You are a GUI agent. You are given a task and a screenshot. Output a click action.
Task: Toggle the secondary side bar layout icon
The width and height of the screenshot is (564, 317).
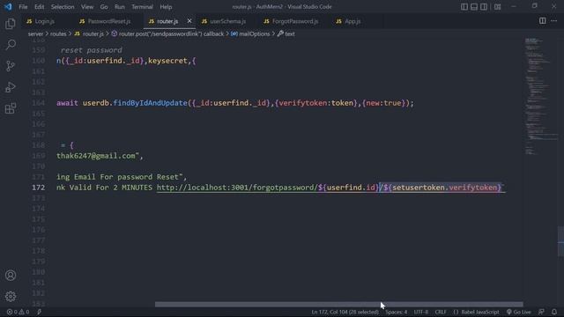484,7
